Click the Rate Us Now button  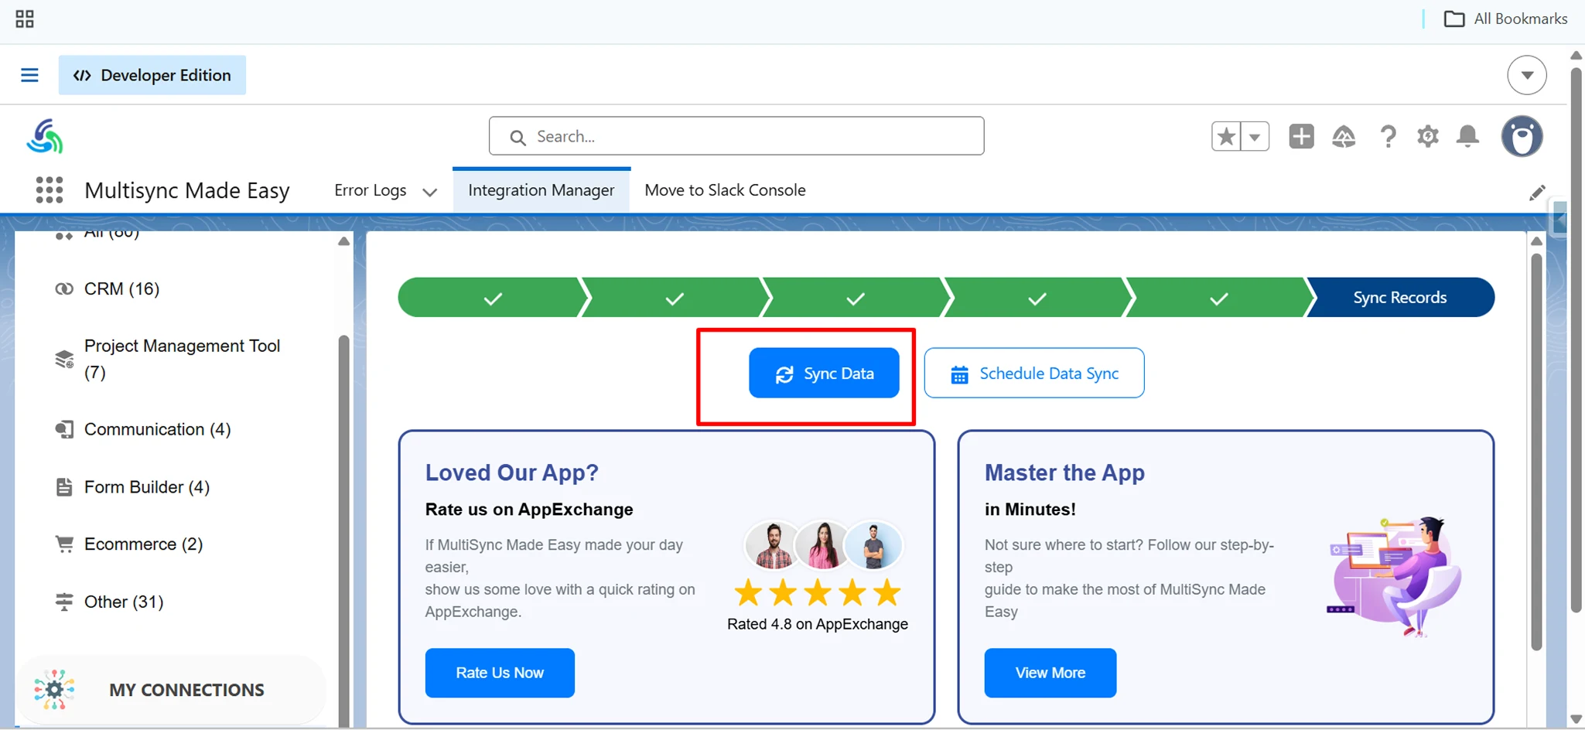(x=500, y=673)
